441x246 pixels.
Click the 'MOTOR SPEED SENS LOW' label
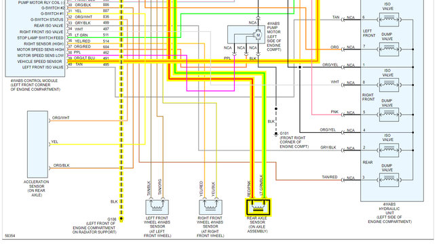tap(41, 56)
